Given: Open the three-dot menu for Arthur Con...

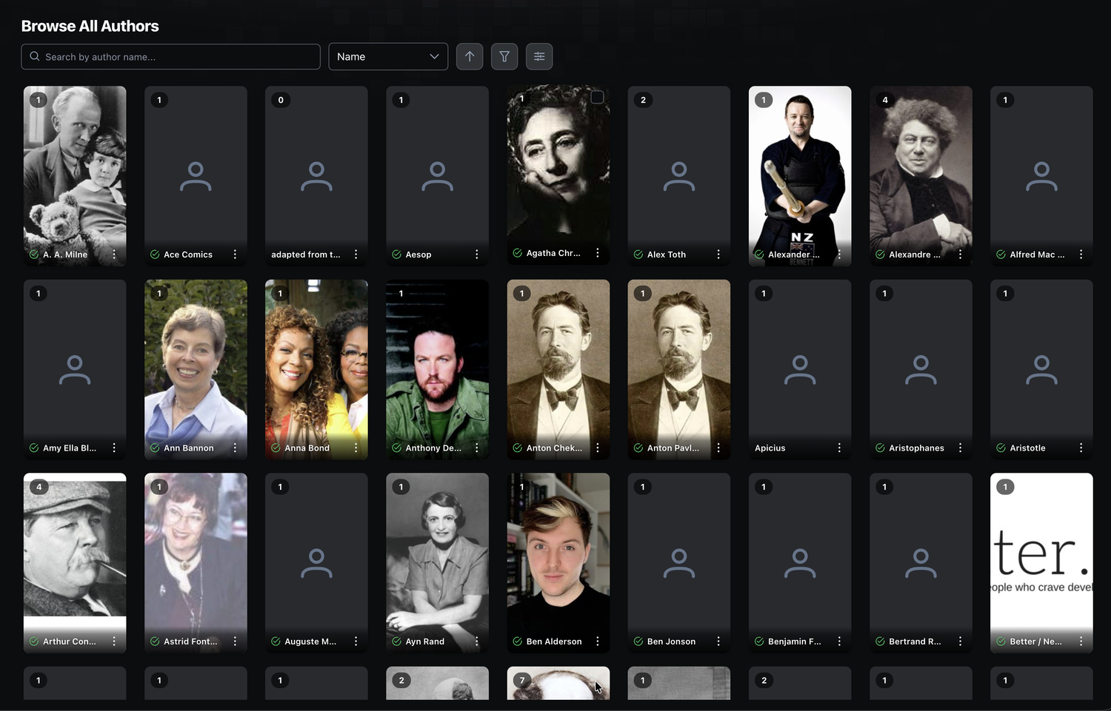Looking at the screenshot, I should [114, 641].
